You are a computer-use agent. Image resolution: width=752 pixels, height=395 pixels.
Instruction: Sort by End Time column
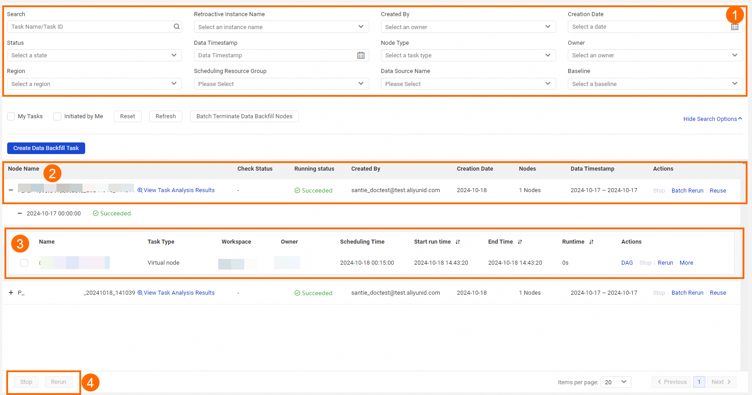pyautogui.click(x=520, y=242)
